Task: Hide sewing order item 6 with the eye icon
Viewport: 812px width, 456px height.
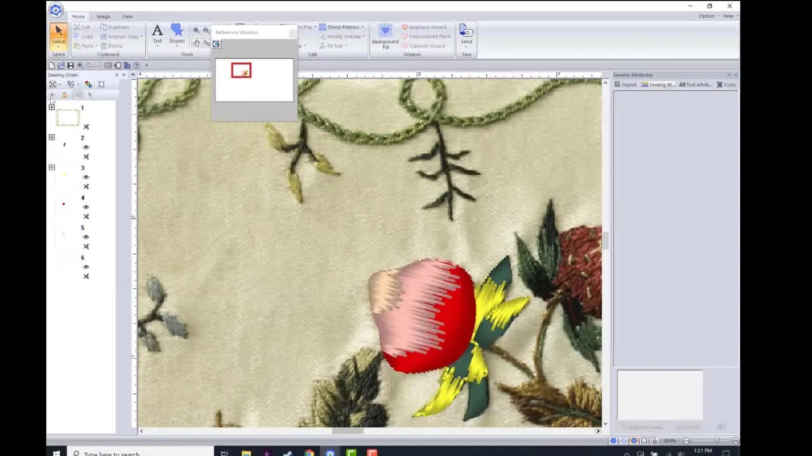Action: coord(86,267)
